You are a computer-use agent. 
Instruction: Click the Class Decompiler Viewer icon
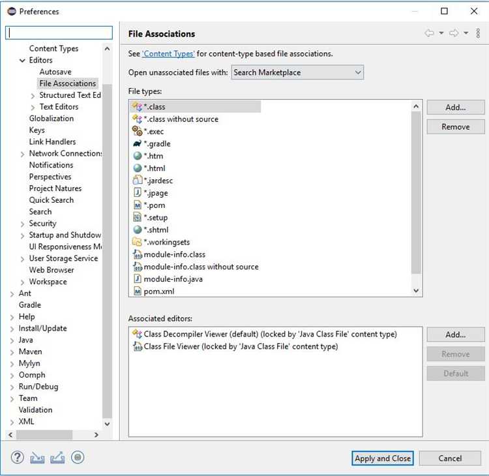pyautogui.click(x=137, y=334)
